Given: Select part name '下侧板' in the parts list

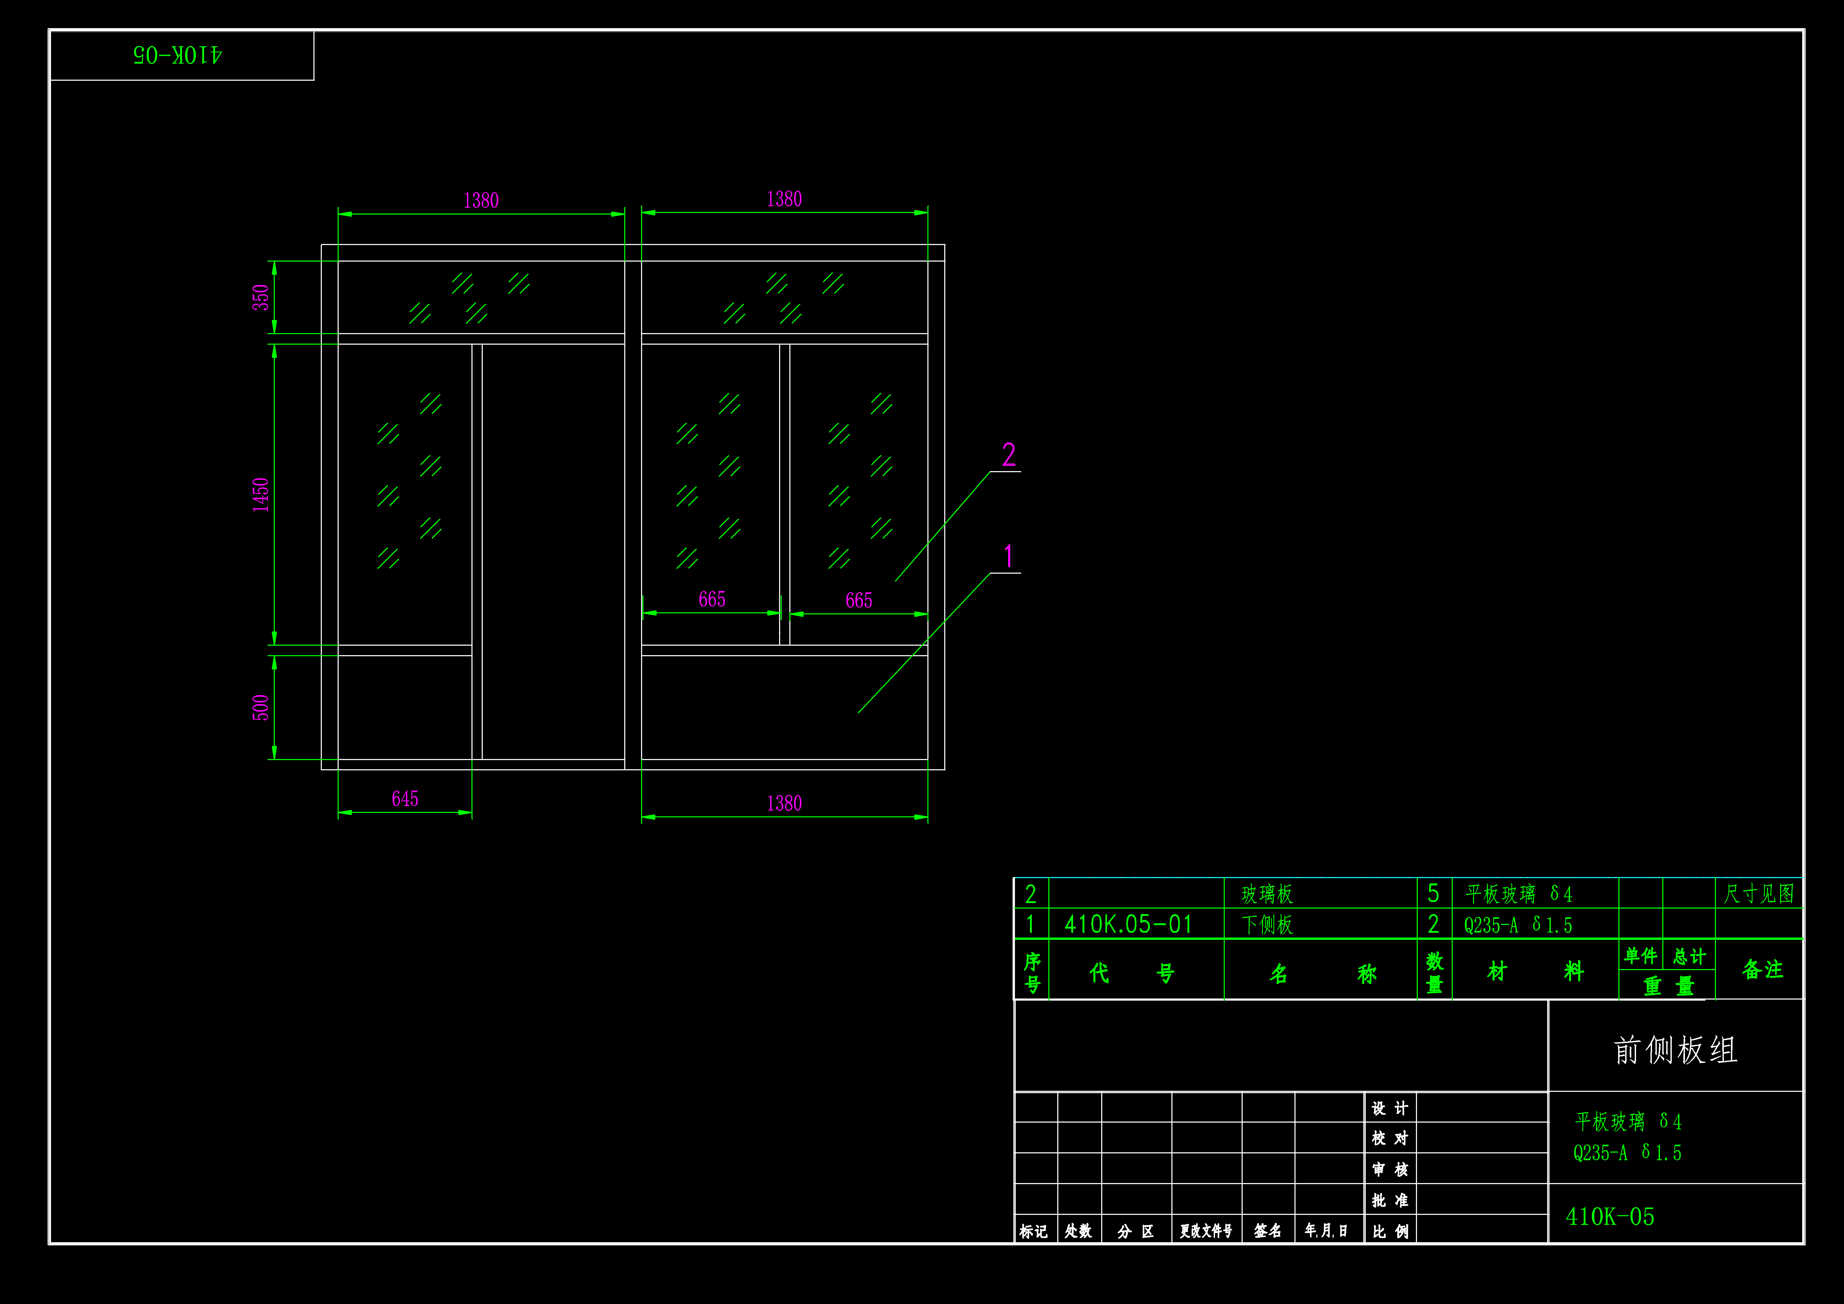Looking at the screenshot, I should (1267, 924).
